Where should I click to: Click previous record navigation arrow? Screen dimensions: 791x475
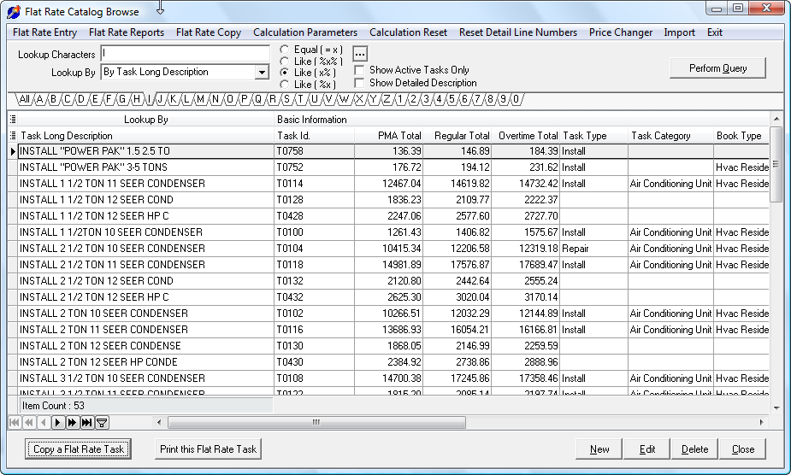(x=44, y=423)
